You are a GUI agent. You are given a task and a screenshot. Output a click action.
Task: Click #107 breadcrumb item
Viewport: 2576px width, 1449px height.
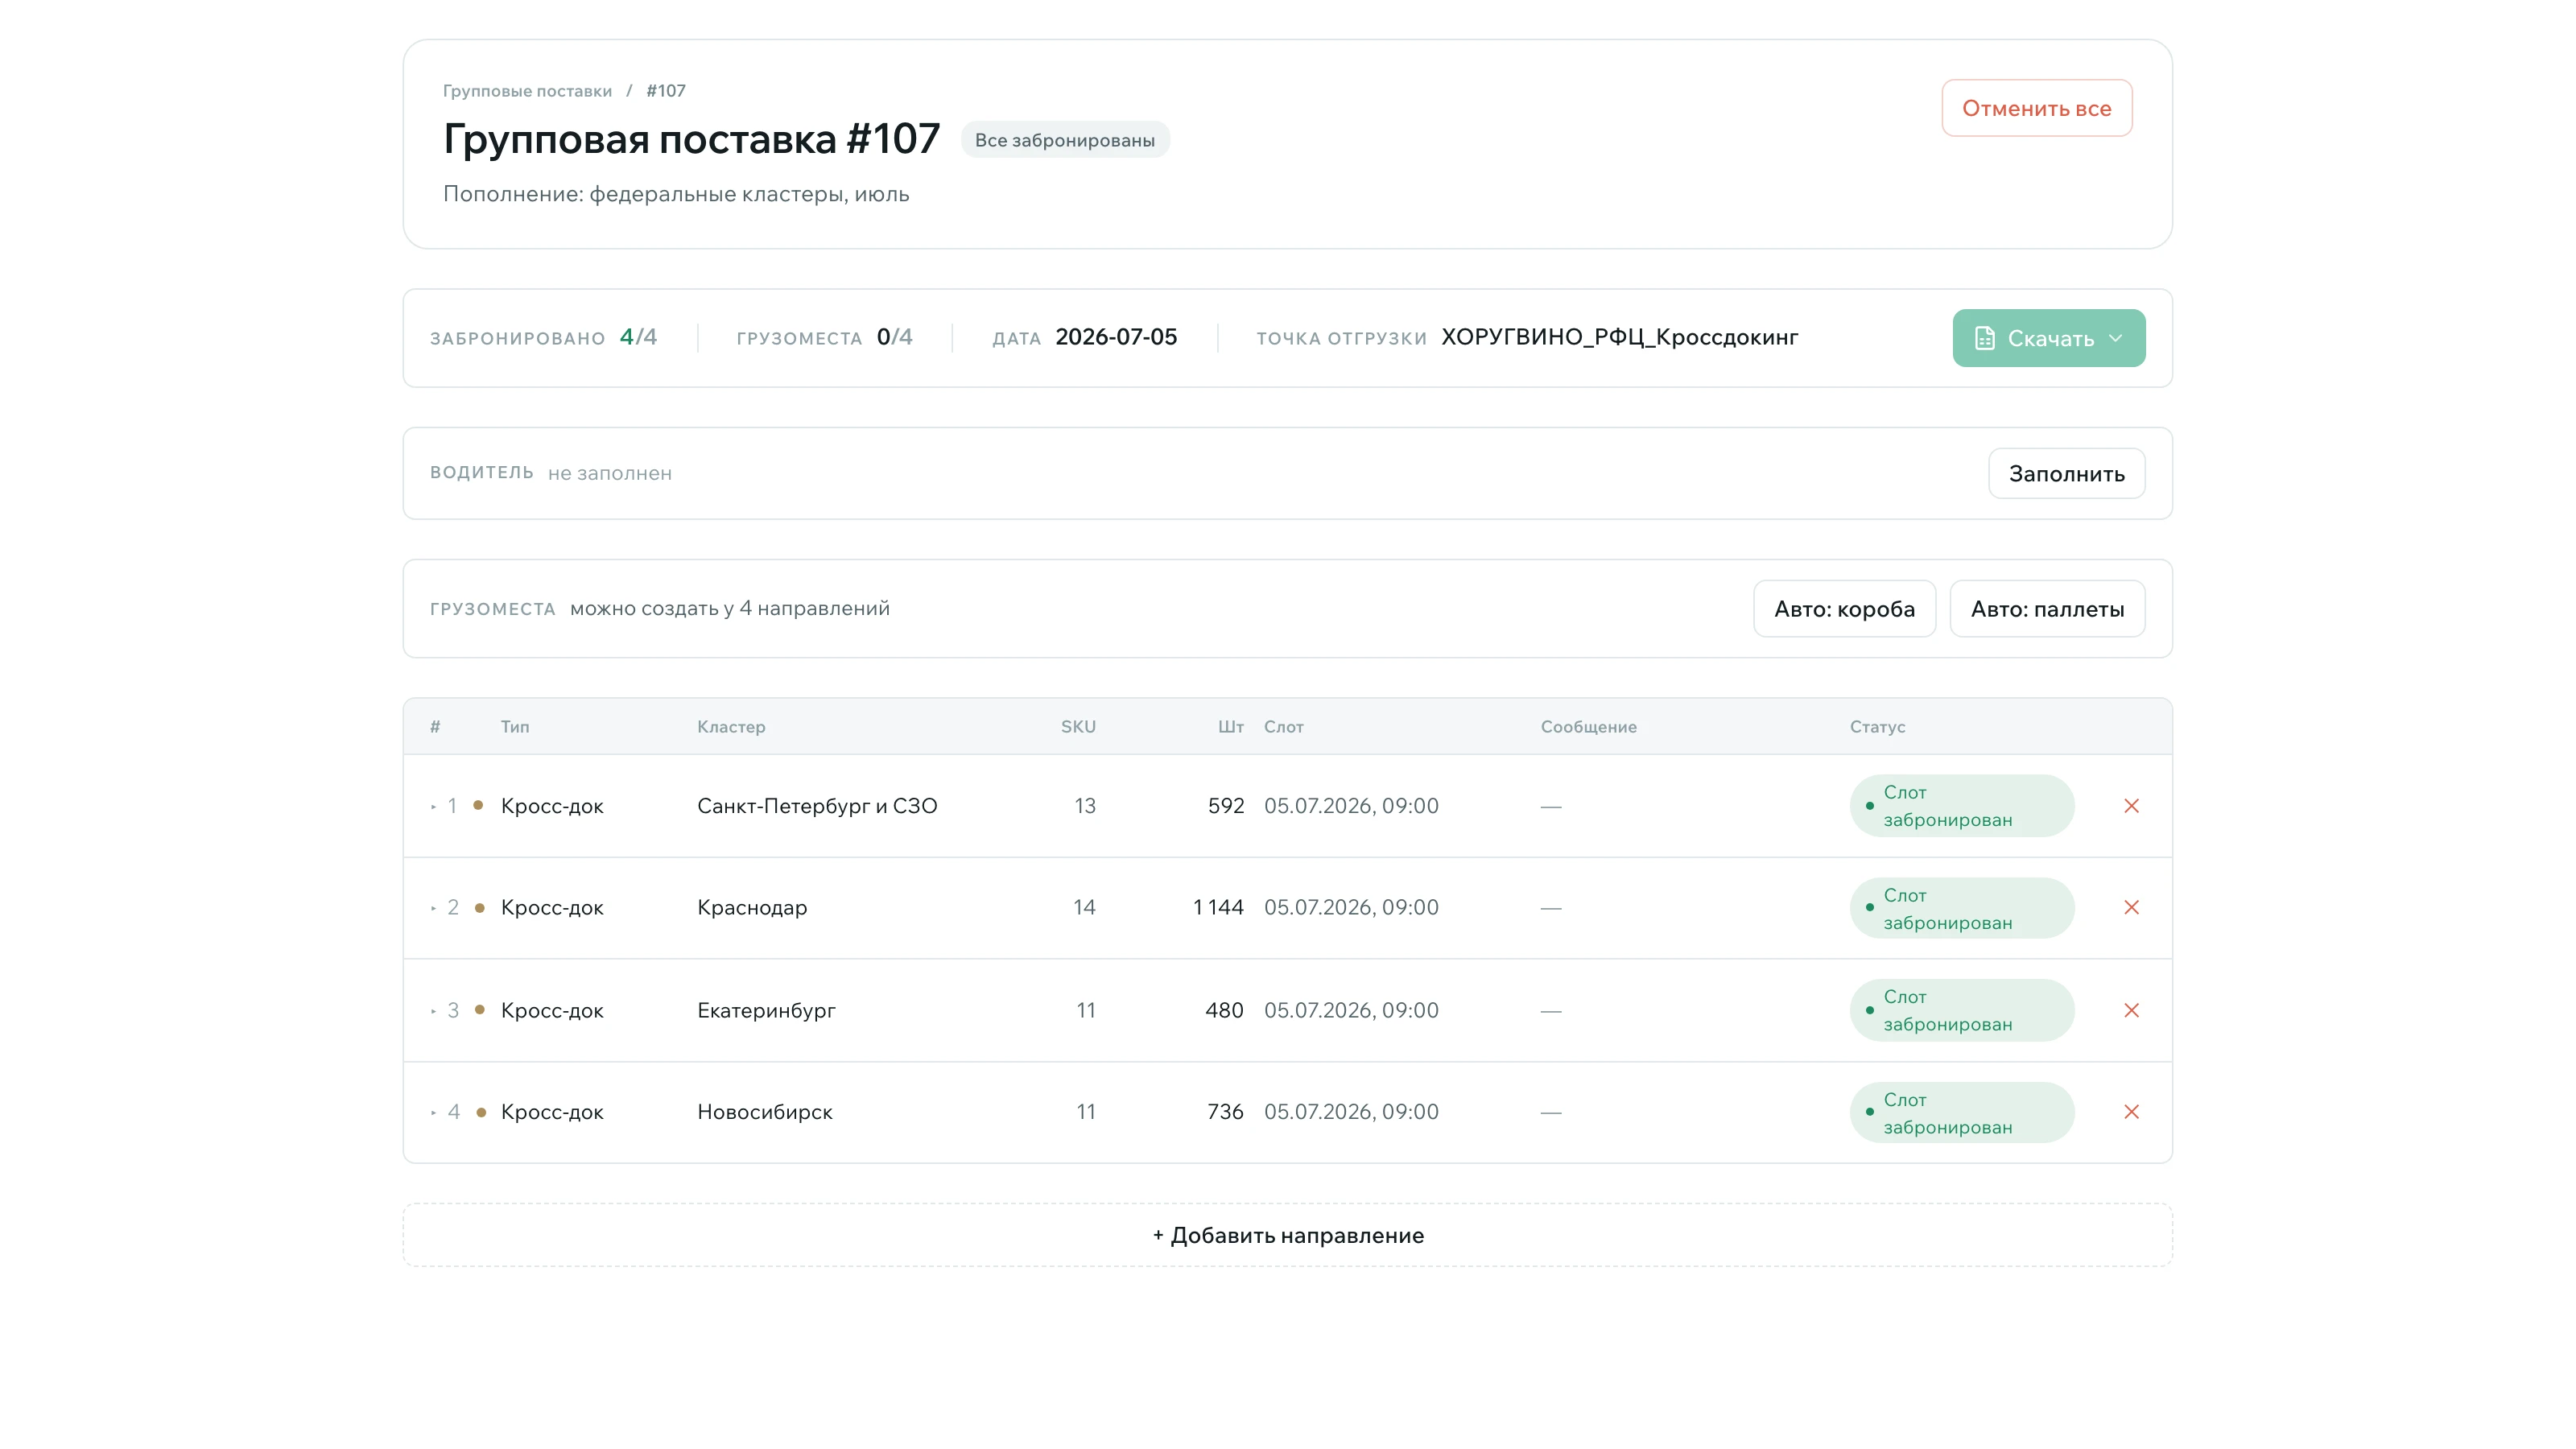coord(666,91)
